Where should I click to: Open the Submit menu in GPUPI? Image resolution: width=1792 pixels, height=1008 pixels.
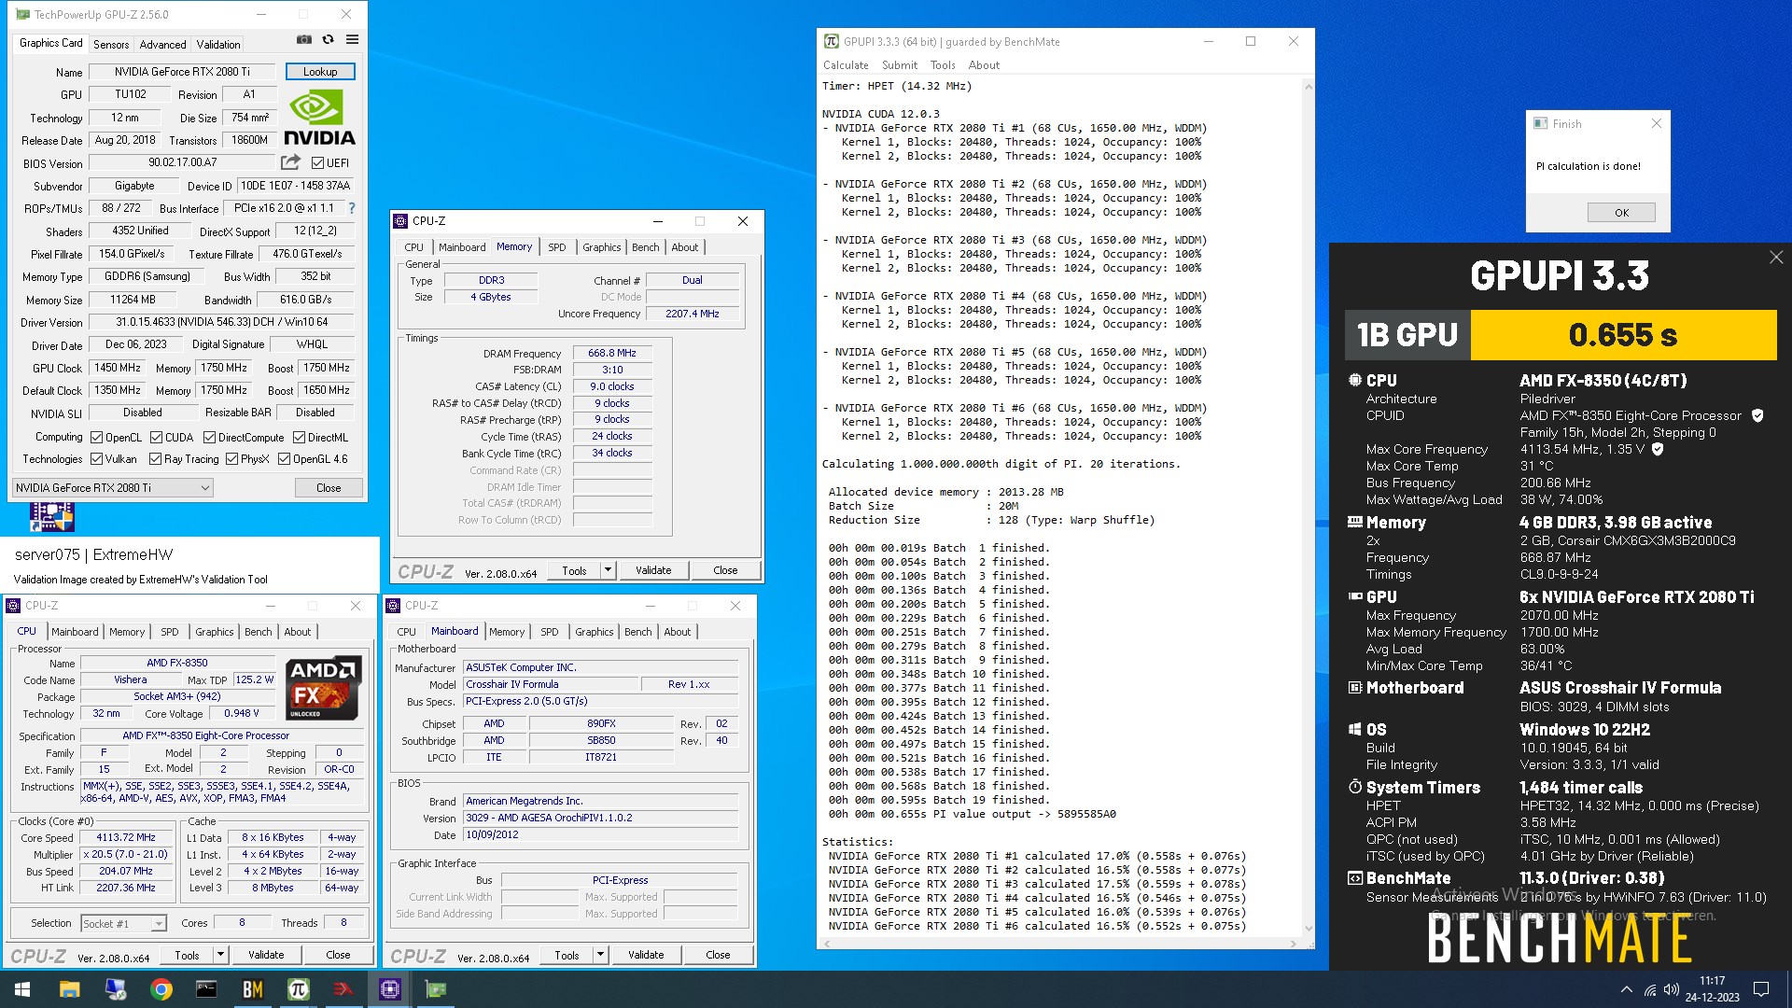coord(900,64)
